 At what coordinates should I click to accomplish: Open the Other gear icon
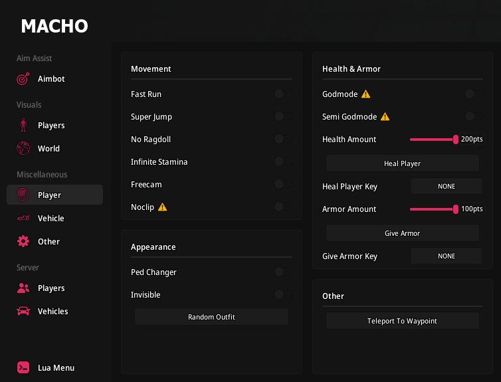click(x=23, y=242)
